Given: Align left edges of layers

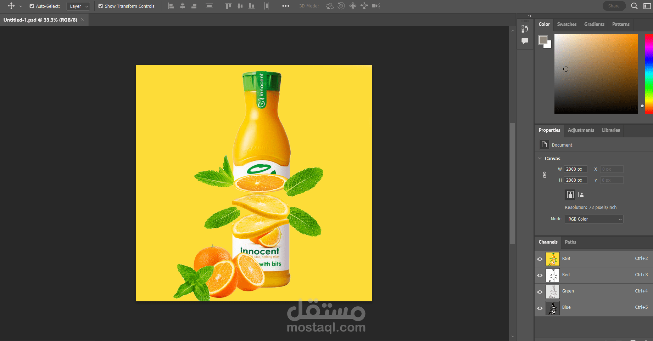Looking at the screenshot, I should [x=171, y=6].
